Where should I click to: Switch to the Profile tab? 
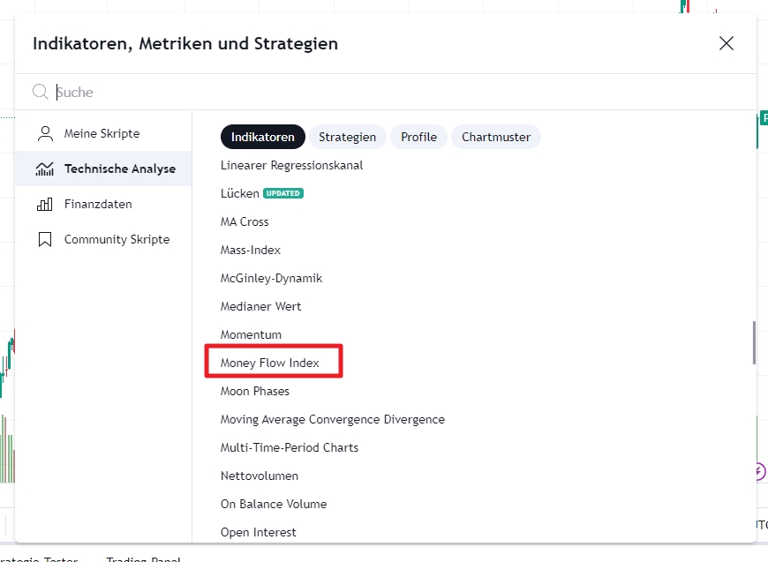point(418,137)
